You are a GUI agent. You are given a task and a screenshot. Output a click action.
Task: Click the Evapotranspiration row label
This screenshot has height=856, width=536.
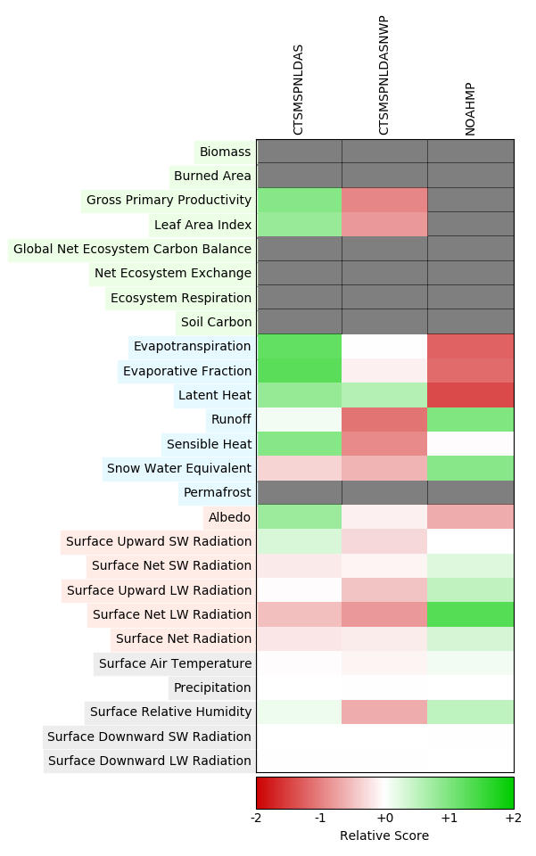[x=192, y=347]
